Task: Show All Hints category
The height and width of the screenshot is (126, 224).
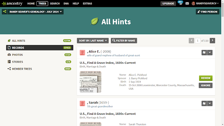Action: (x=40, y=41)
